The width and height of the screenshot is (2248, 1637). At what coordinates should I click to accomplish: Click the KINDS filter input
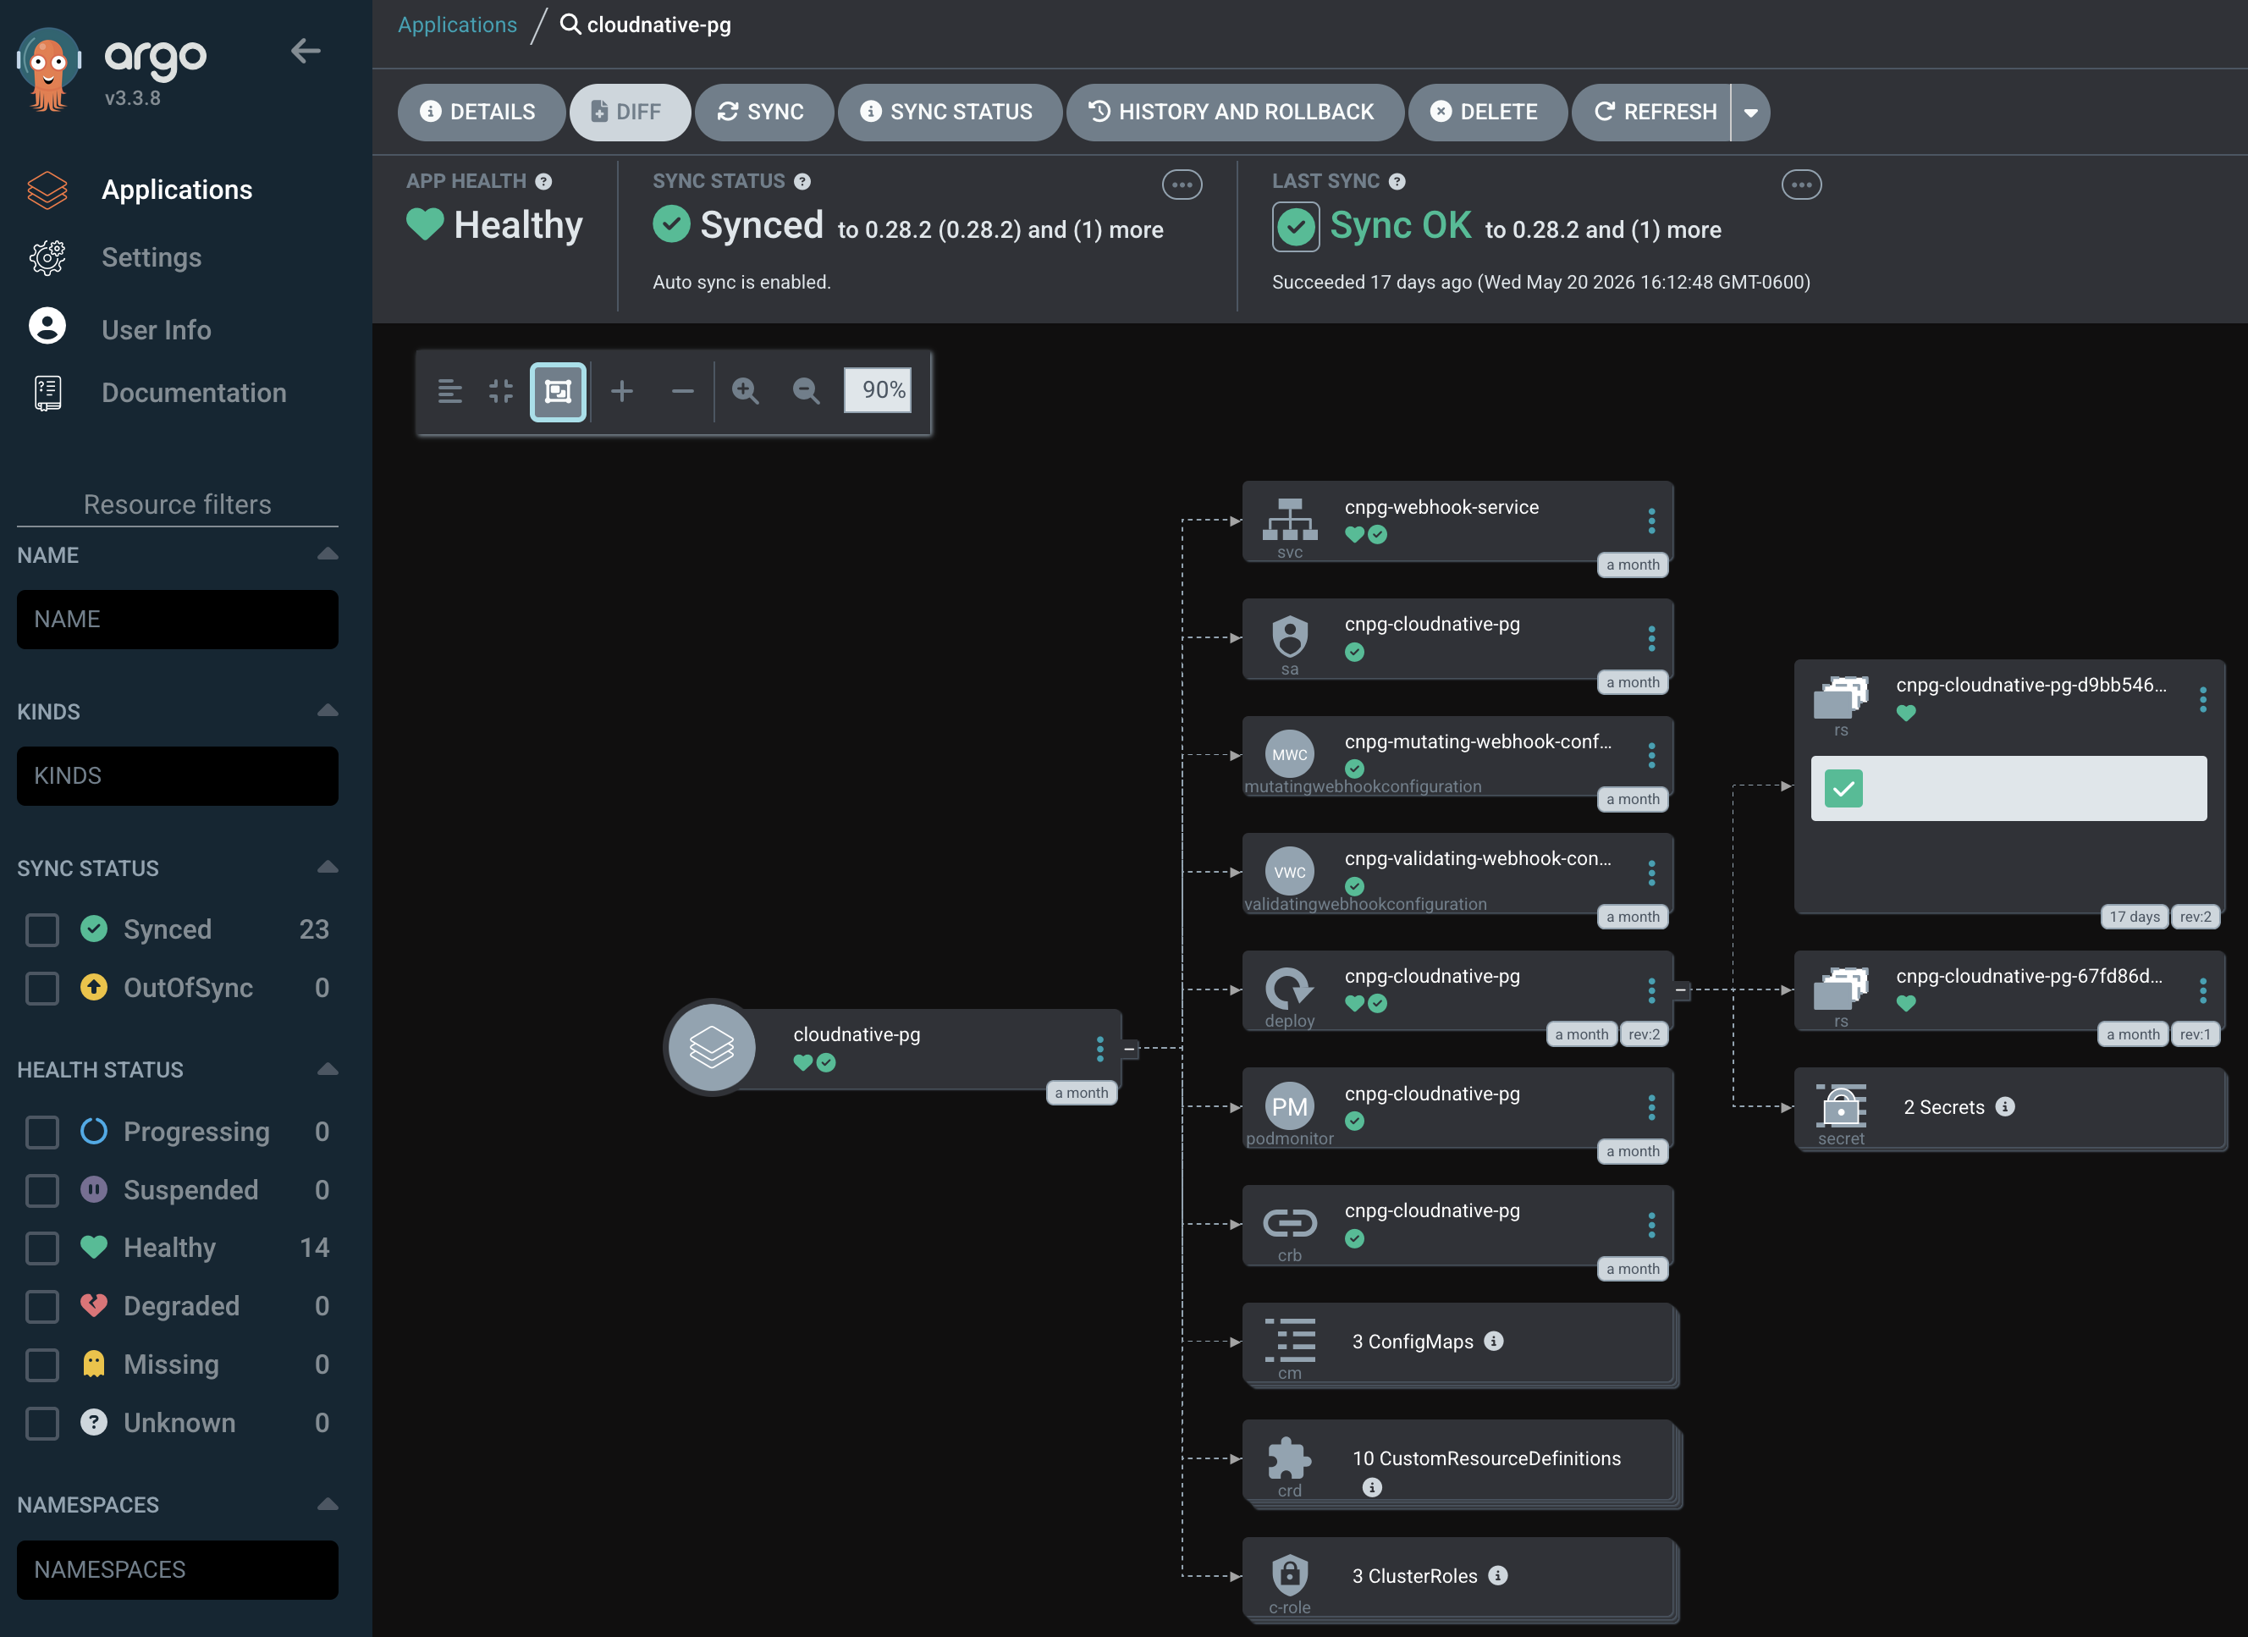[178, 776]
